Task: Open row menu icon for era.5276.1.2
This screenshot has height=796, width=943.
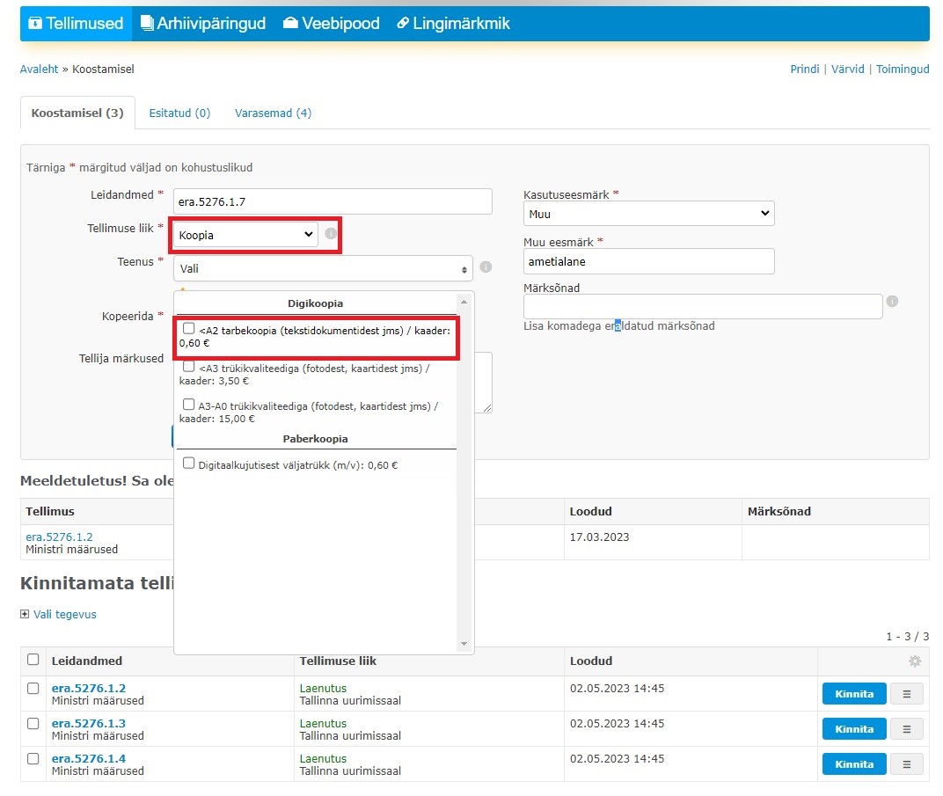Action: pyautogui.click(x=907, y=694)
